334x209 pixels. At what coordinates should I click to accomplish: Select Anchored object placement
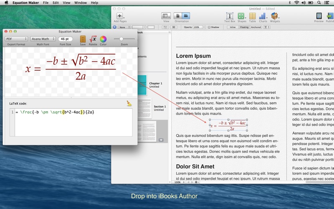pyautogui.click(x=256, y=27)
